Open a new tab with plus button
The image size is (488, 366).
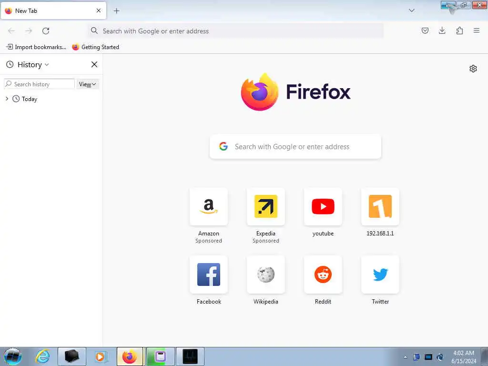point(116,10)
